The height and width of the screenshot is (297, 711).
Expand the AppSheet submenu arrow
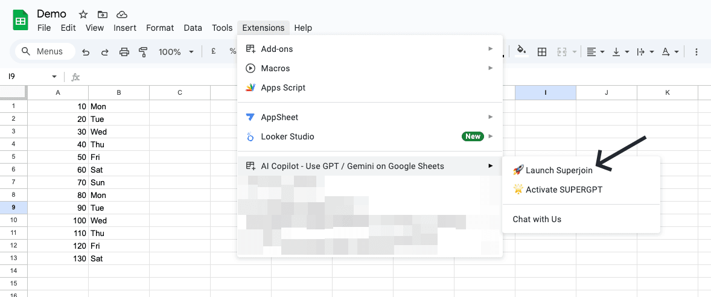(x=490, y=117)
